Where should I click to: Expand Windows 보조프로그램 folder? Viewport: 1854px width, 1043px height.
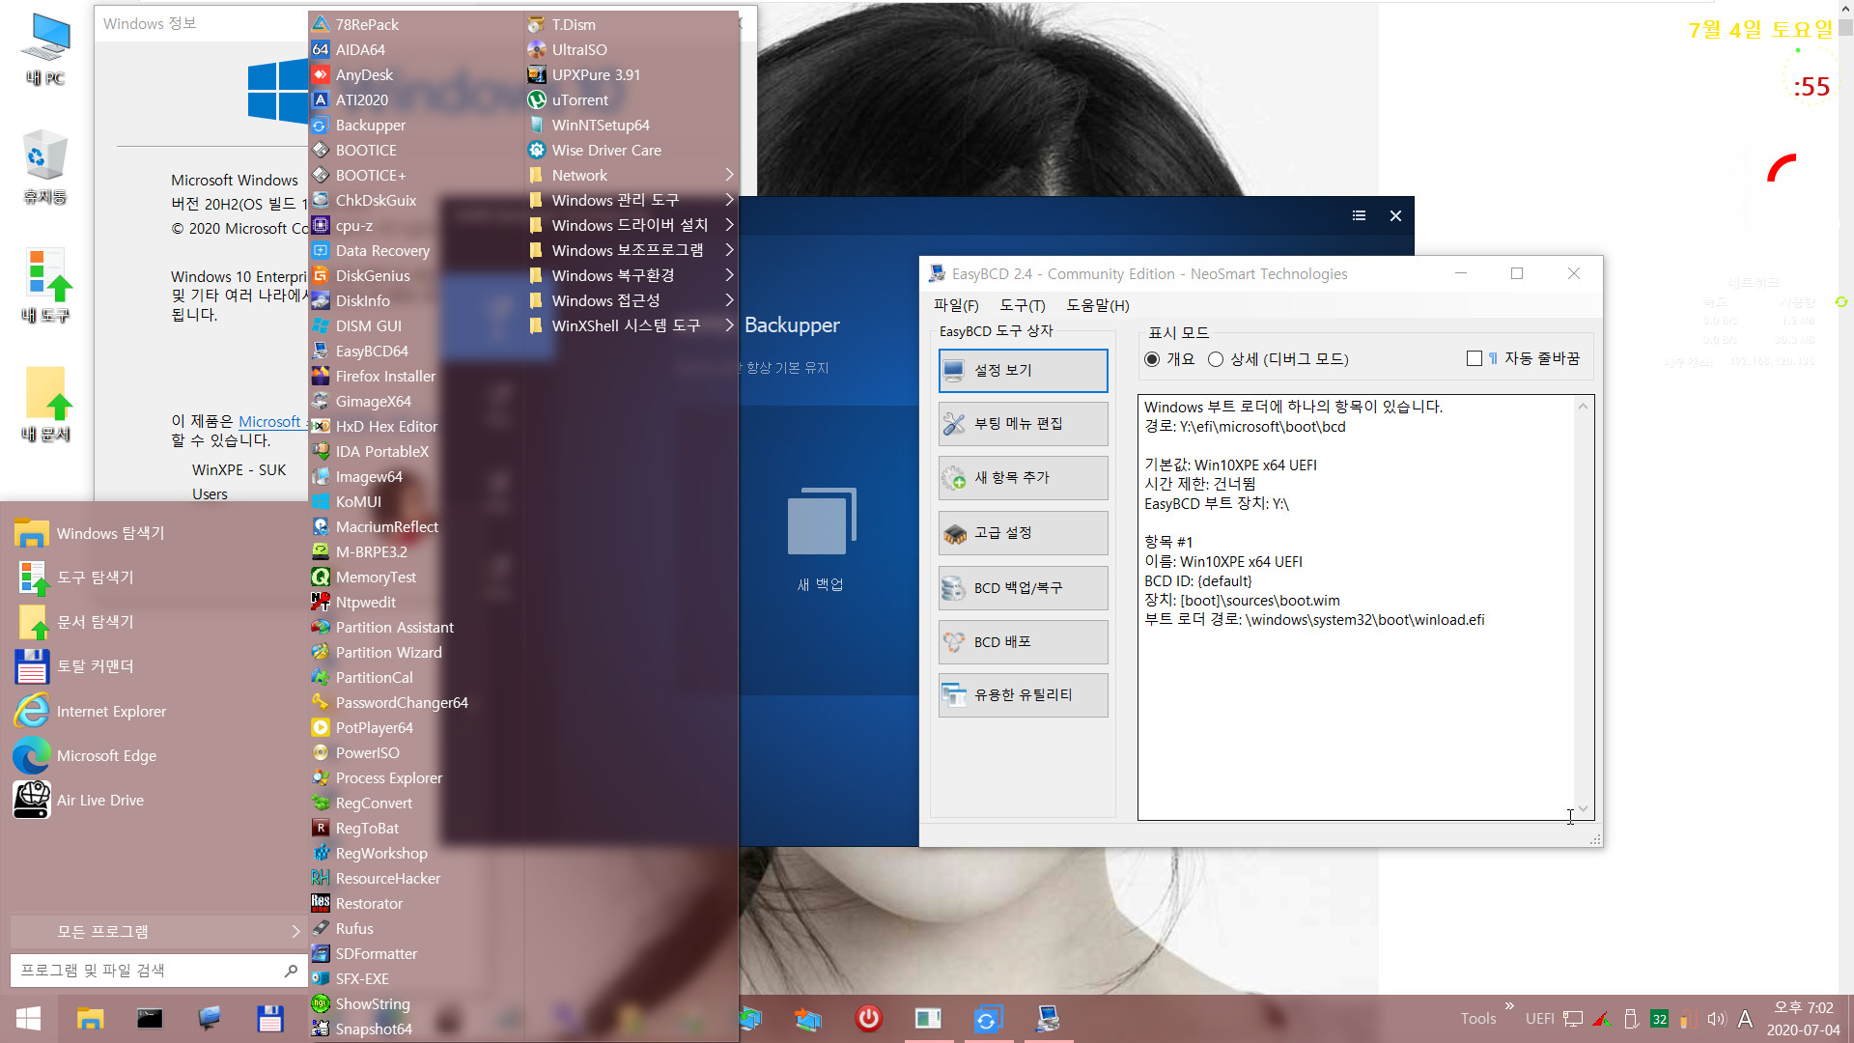point(632,250)
